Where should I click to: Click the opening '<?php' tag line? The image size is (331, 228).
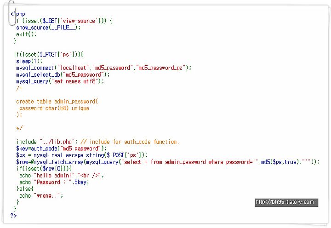pos(18,14)
